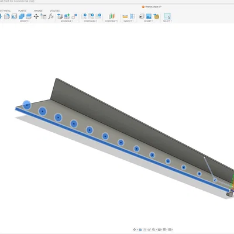Click the Combine bodies tool
234x234 pixels.
point(22,16)
